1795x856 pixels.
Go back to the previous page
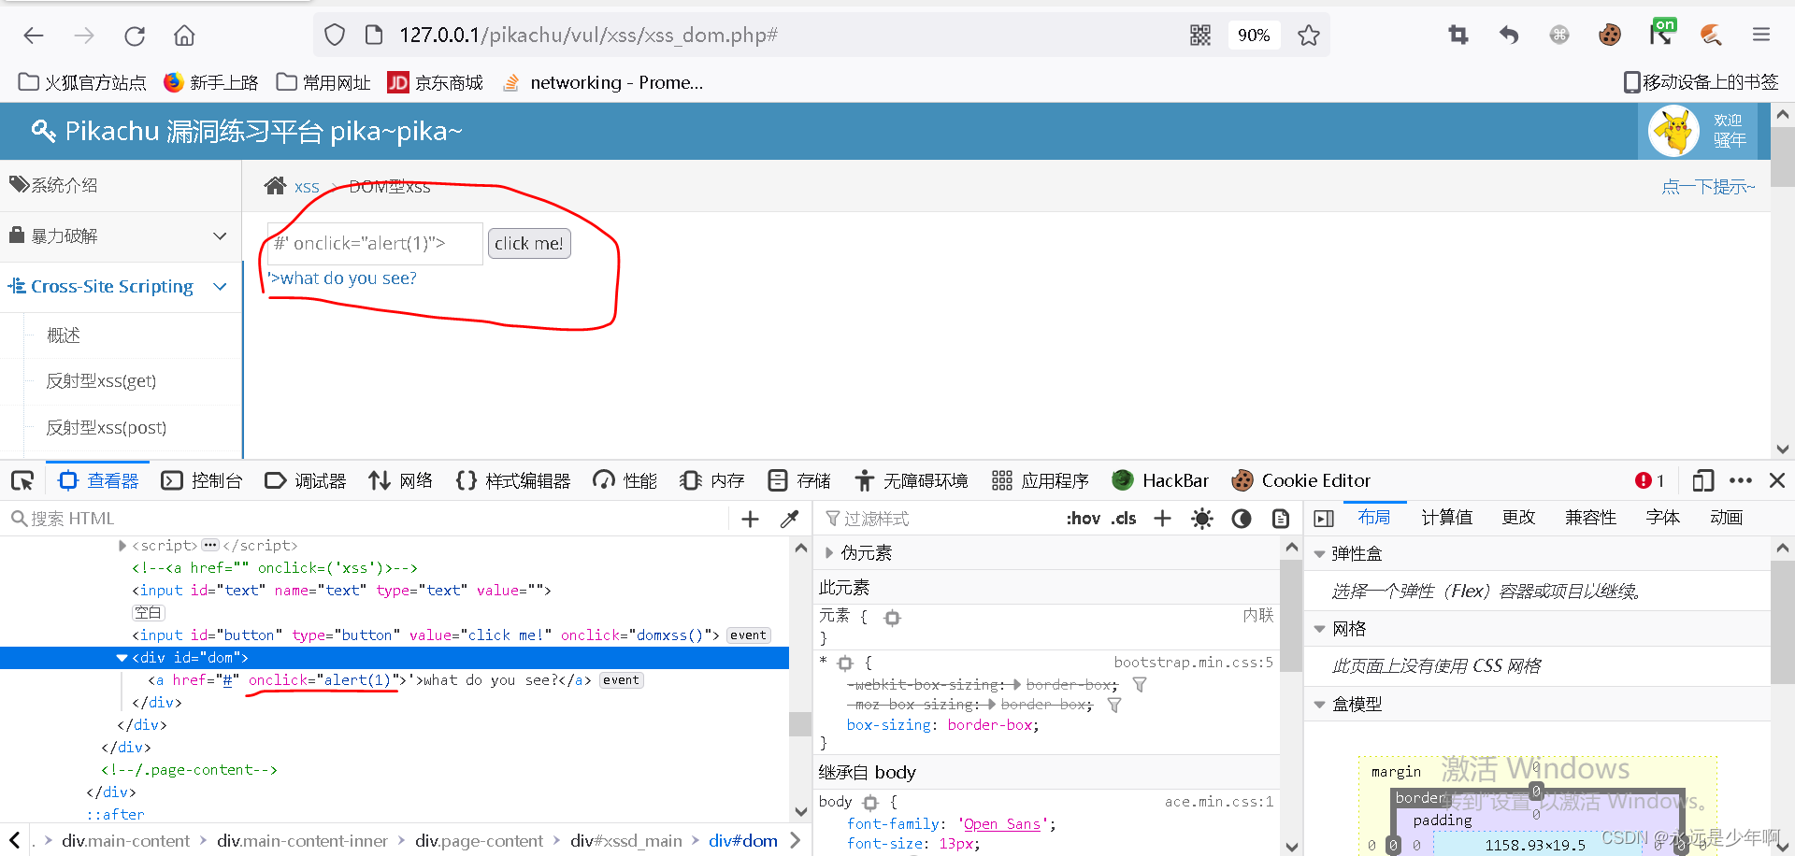[x=34, y=36]
